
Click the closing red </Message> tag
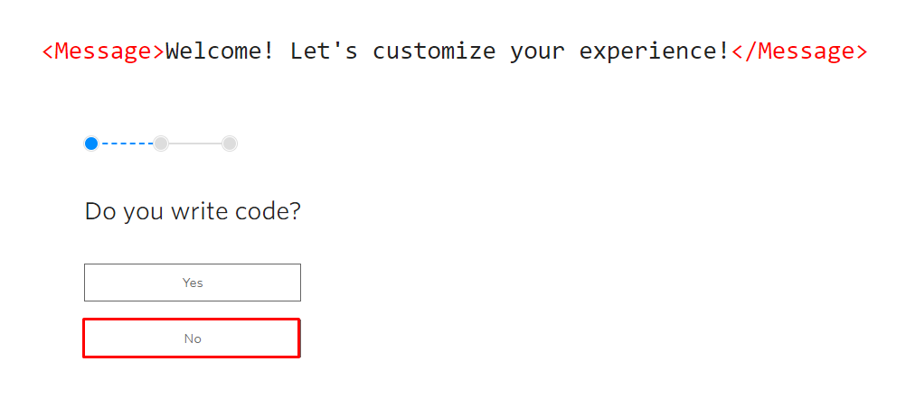tap(799, 51)
